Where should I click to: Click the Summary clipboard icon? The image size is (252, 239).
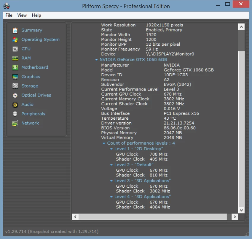[x=15, y=30]
